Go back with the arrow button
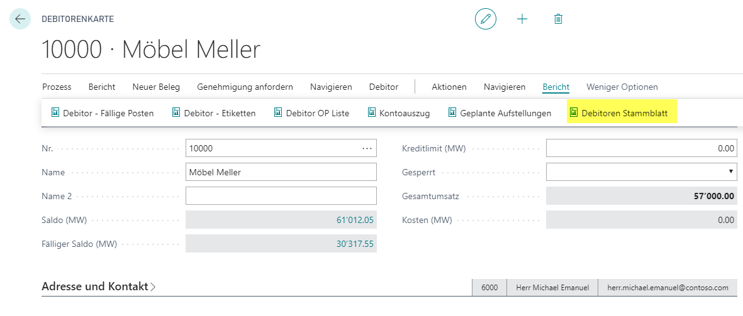This screenshot has width=743, height=316. click(x=20, y=19)
